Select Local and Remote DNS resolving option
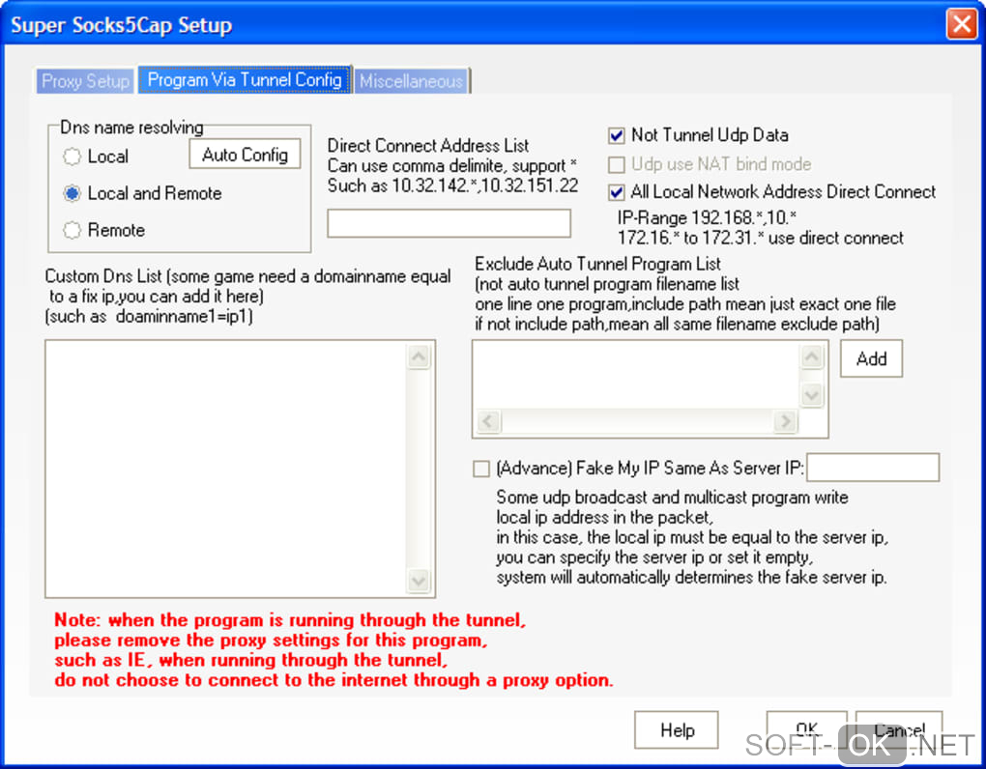 click(143, 193)
